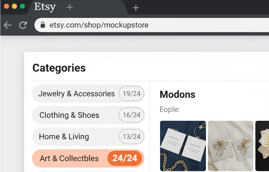
Task: Click the plus icon inside the Etsy tab
Action: tap(70, 7)
